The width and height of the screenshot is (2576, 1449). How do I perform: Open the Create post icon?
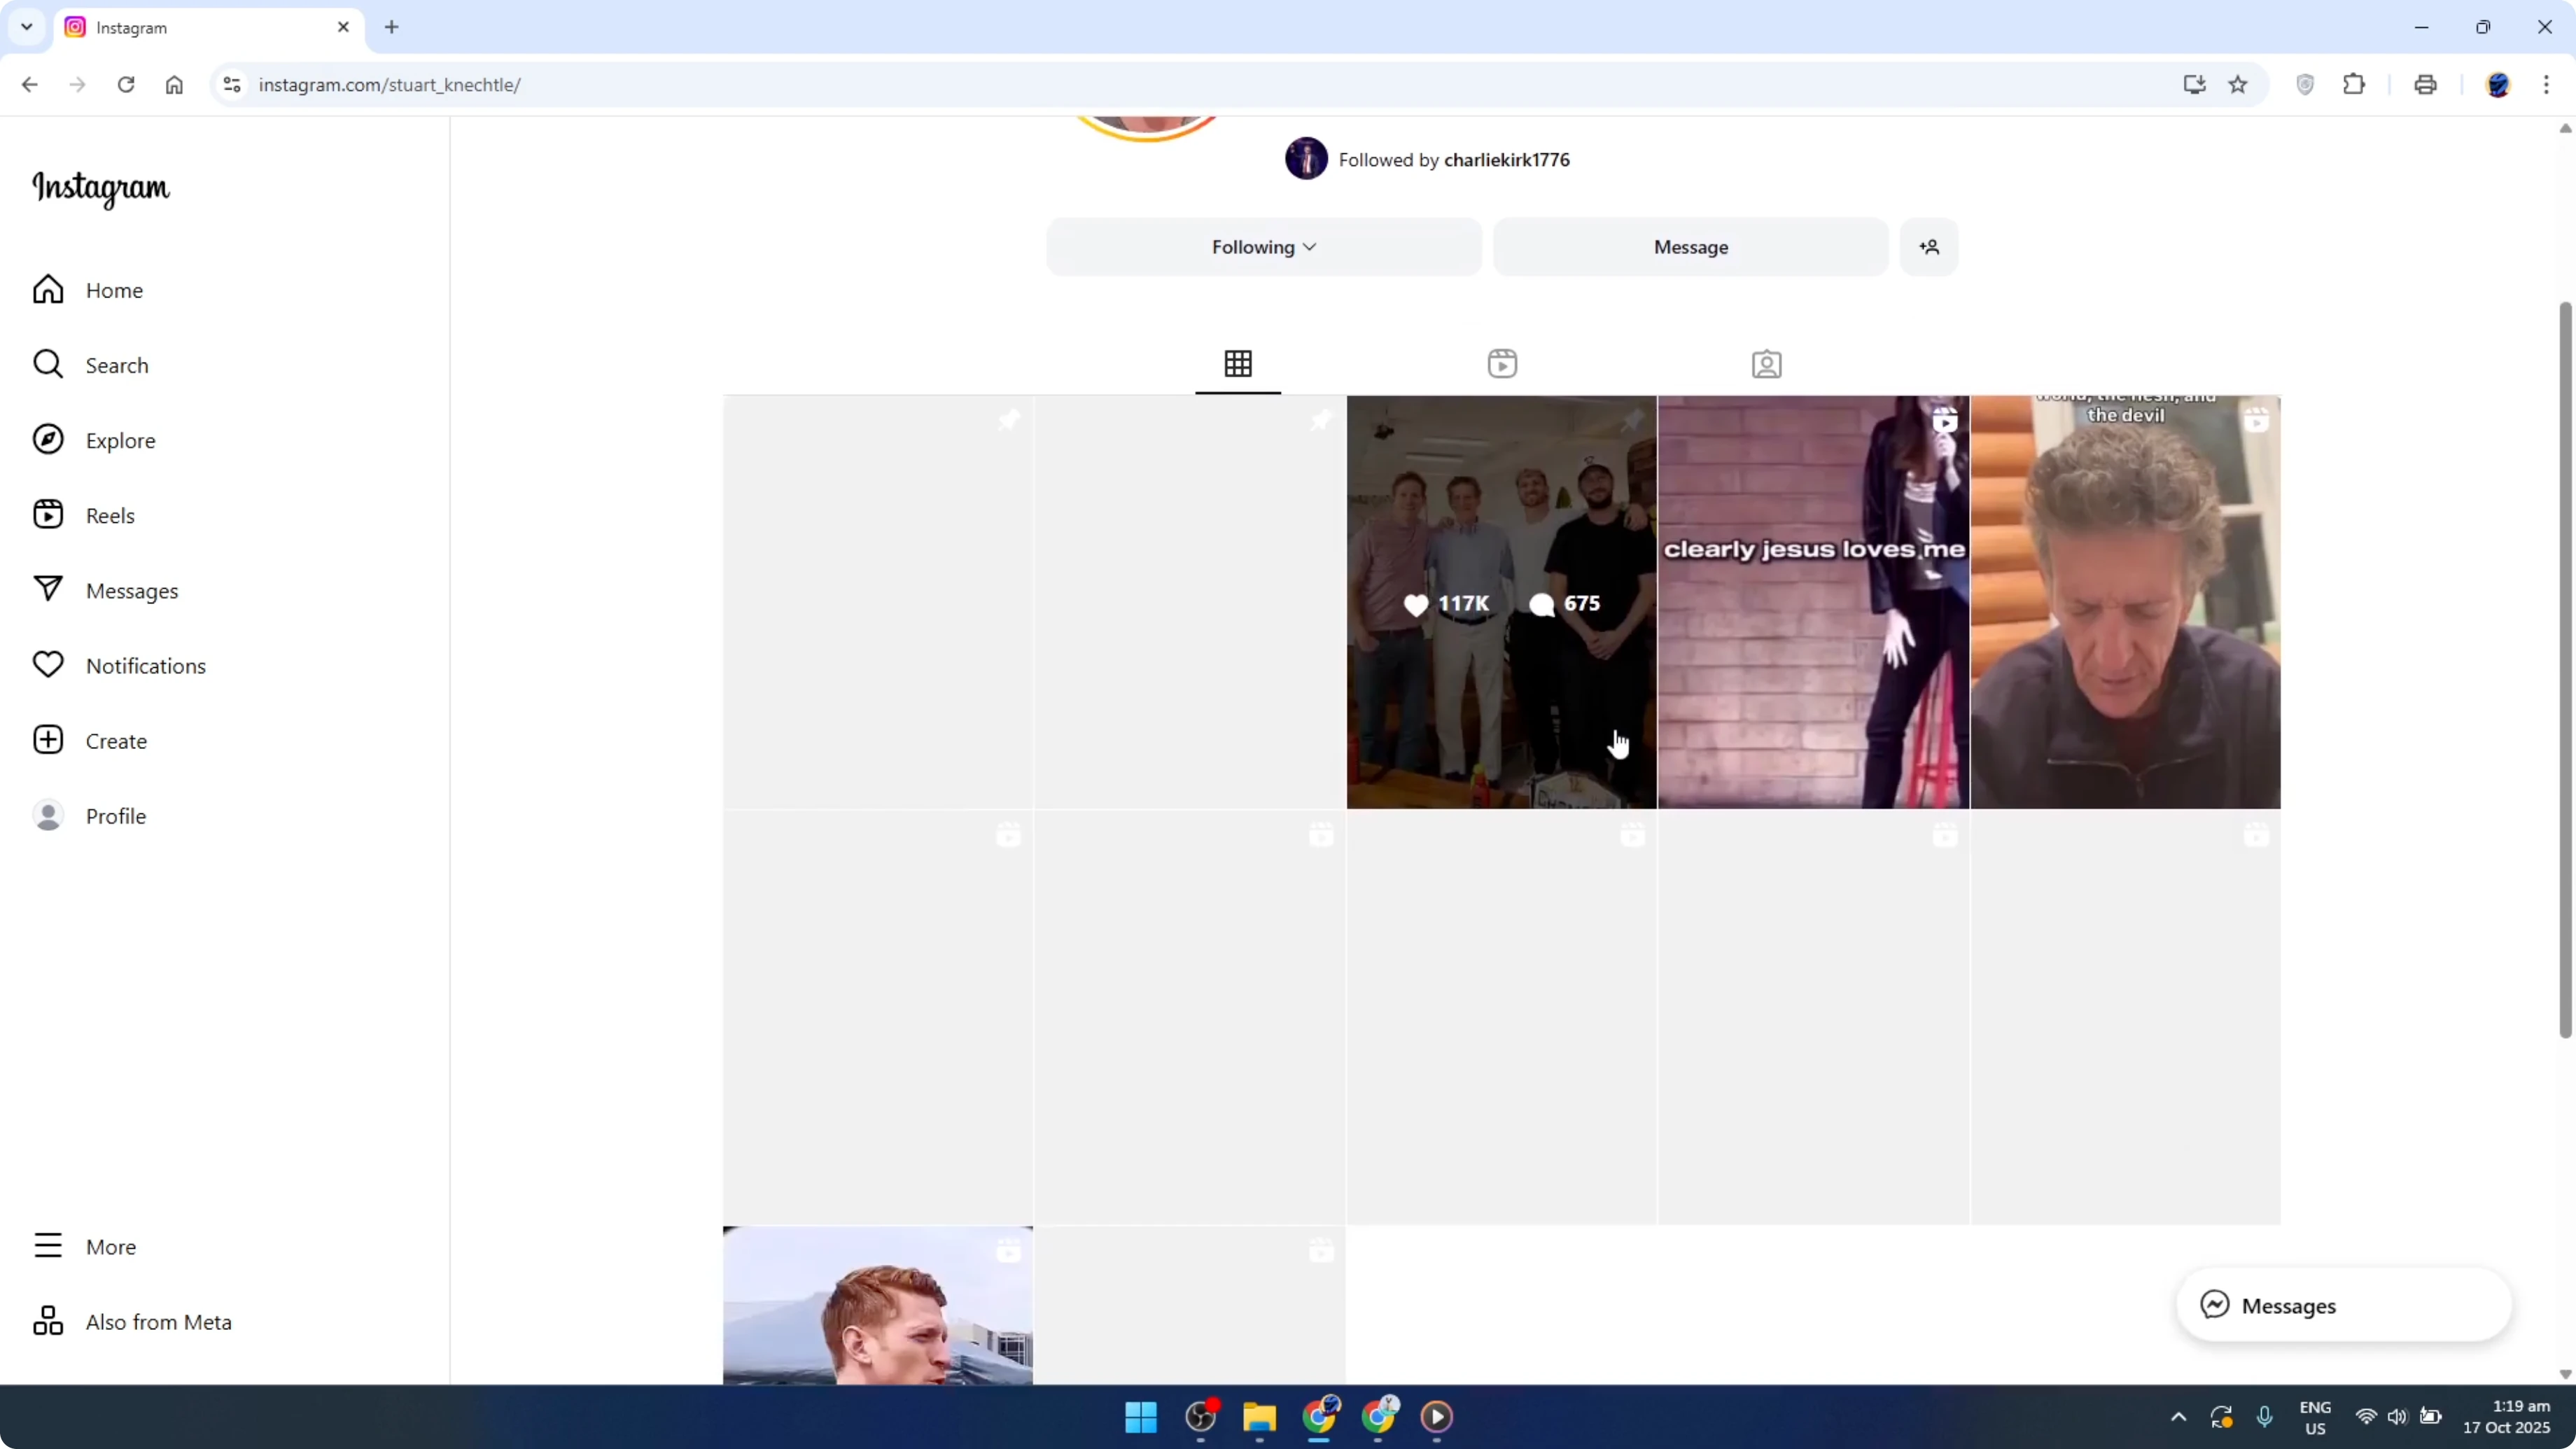[x=47, y=740]
